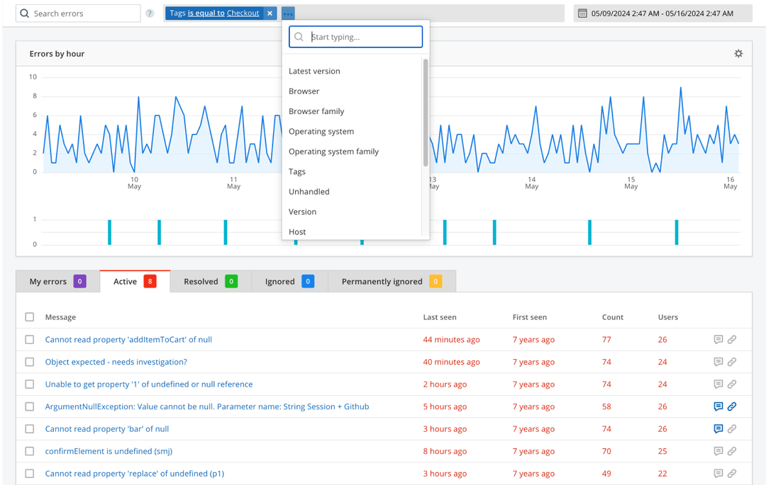Open chart settings via the gear icon
This screenshot has height=485, width=766.
[738, 53]
